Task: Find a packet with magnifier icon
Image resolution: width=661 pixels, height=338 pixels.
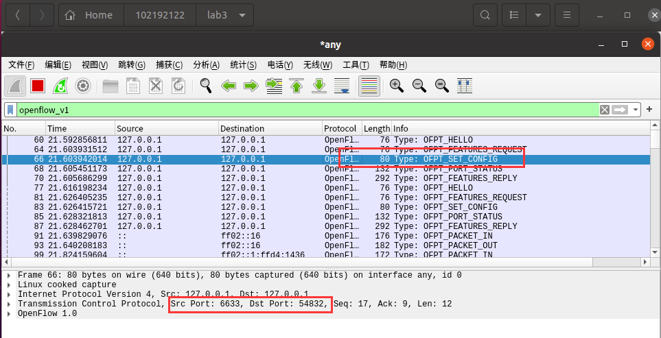Action: coord(206,86)
